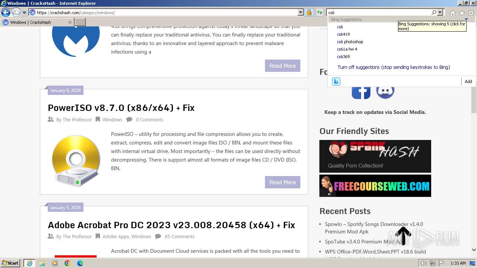Click the January 6, 2024 date tag
Screen dimensions: 477x268
tap(65, 90)
